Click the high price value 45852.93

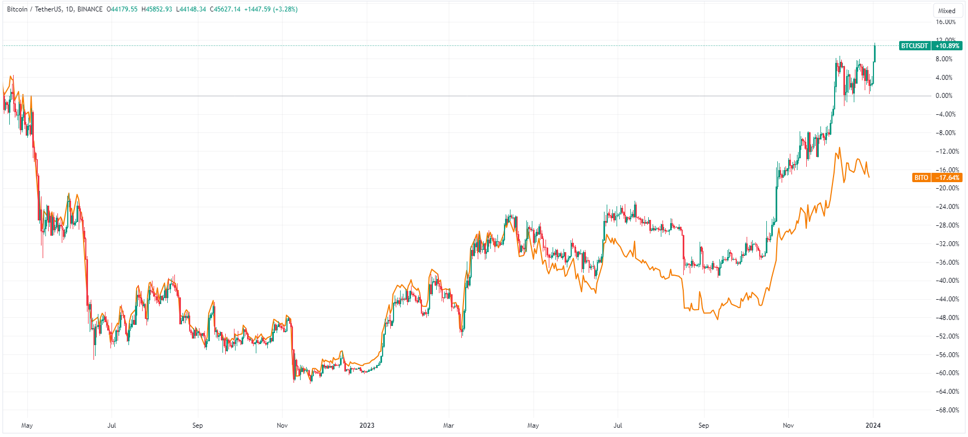(x=157, y=9)
